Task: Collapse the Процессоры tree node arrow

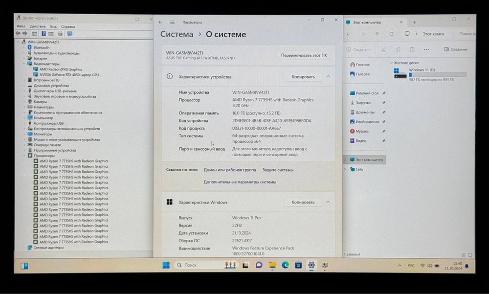Action: (24, 156)
